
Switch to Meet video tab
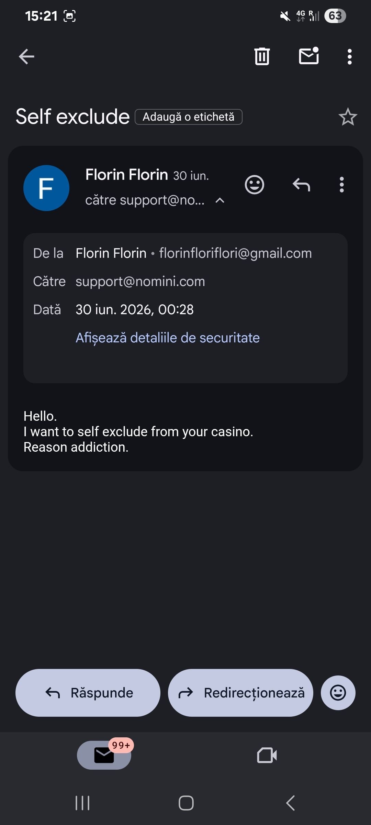click(267, 755)
